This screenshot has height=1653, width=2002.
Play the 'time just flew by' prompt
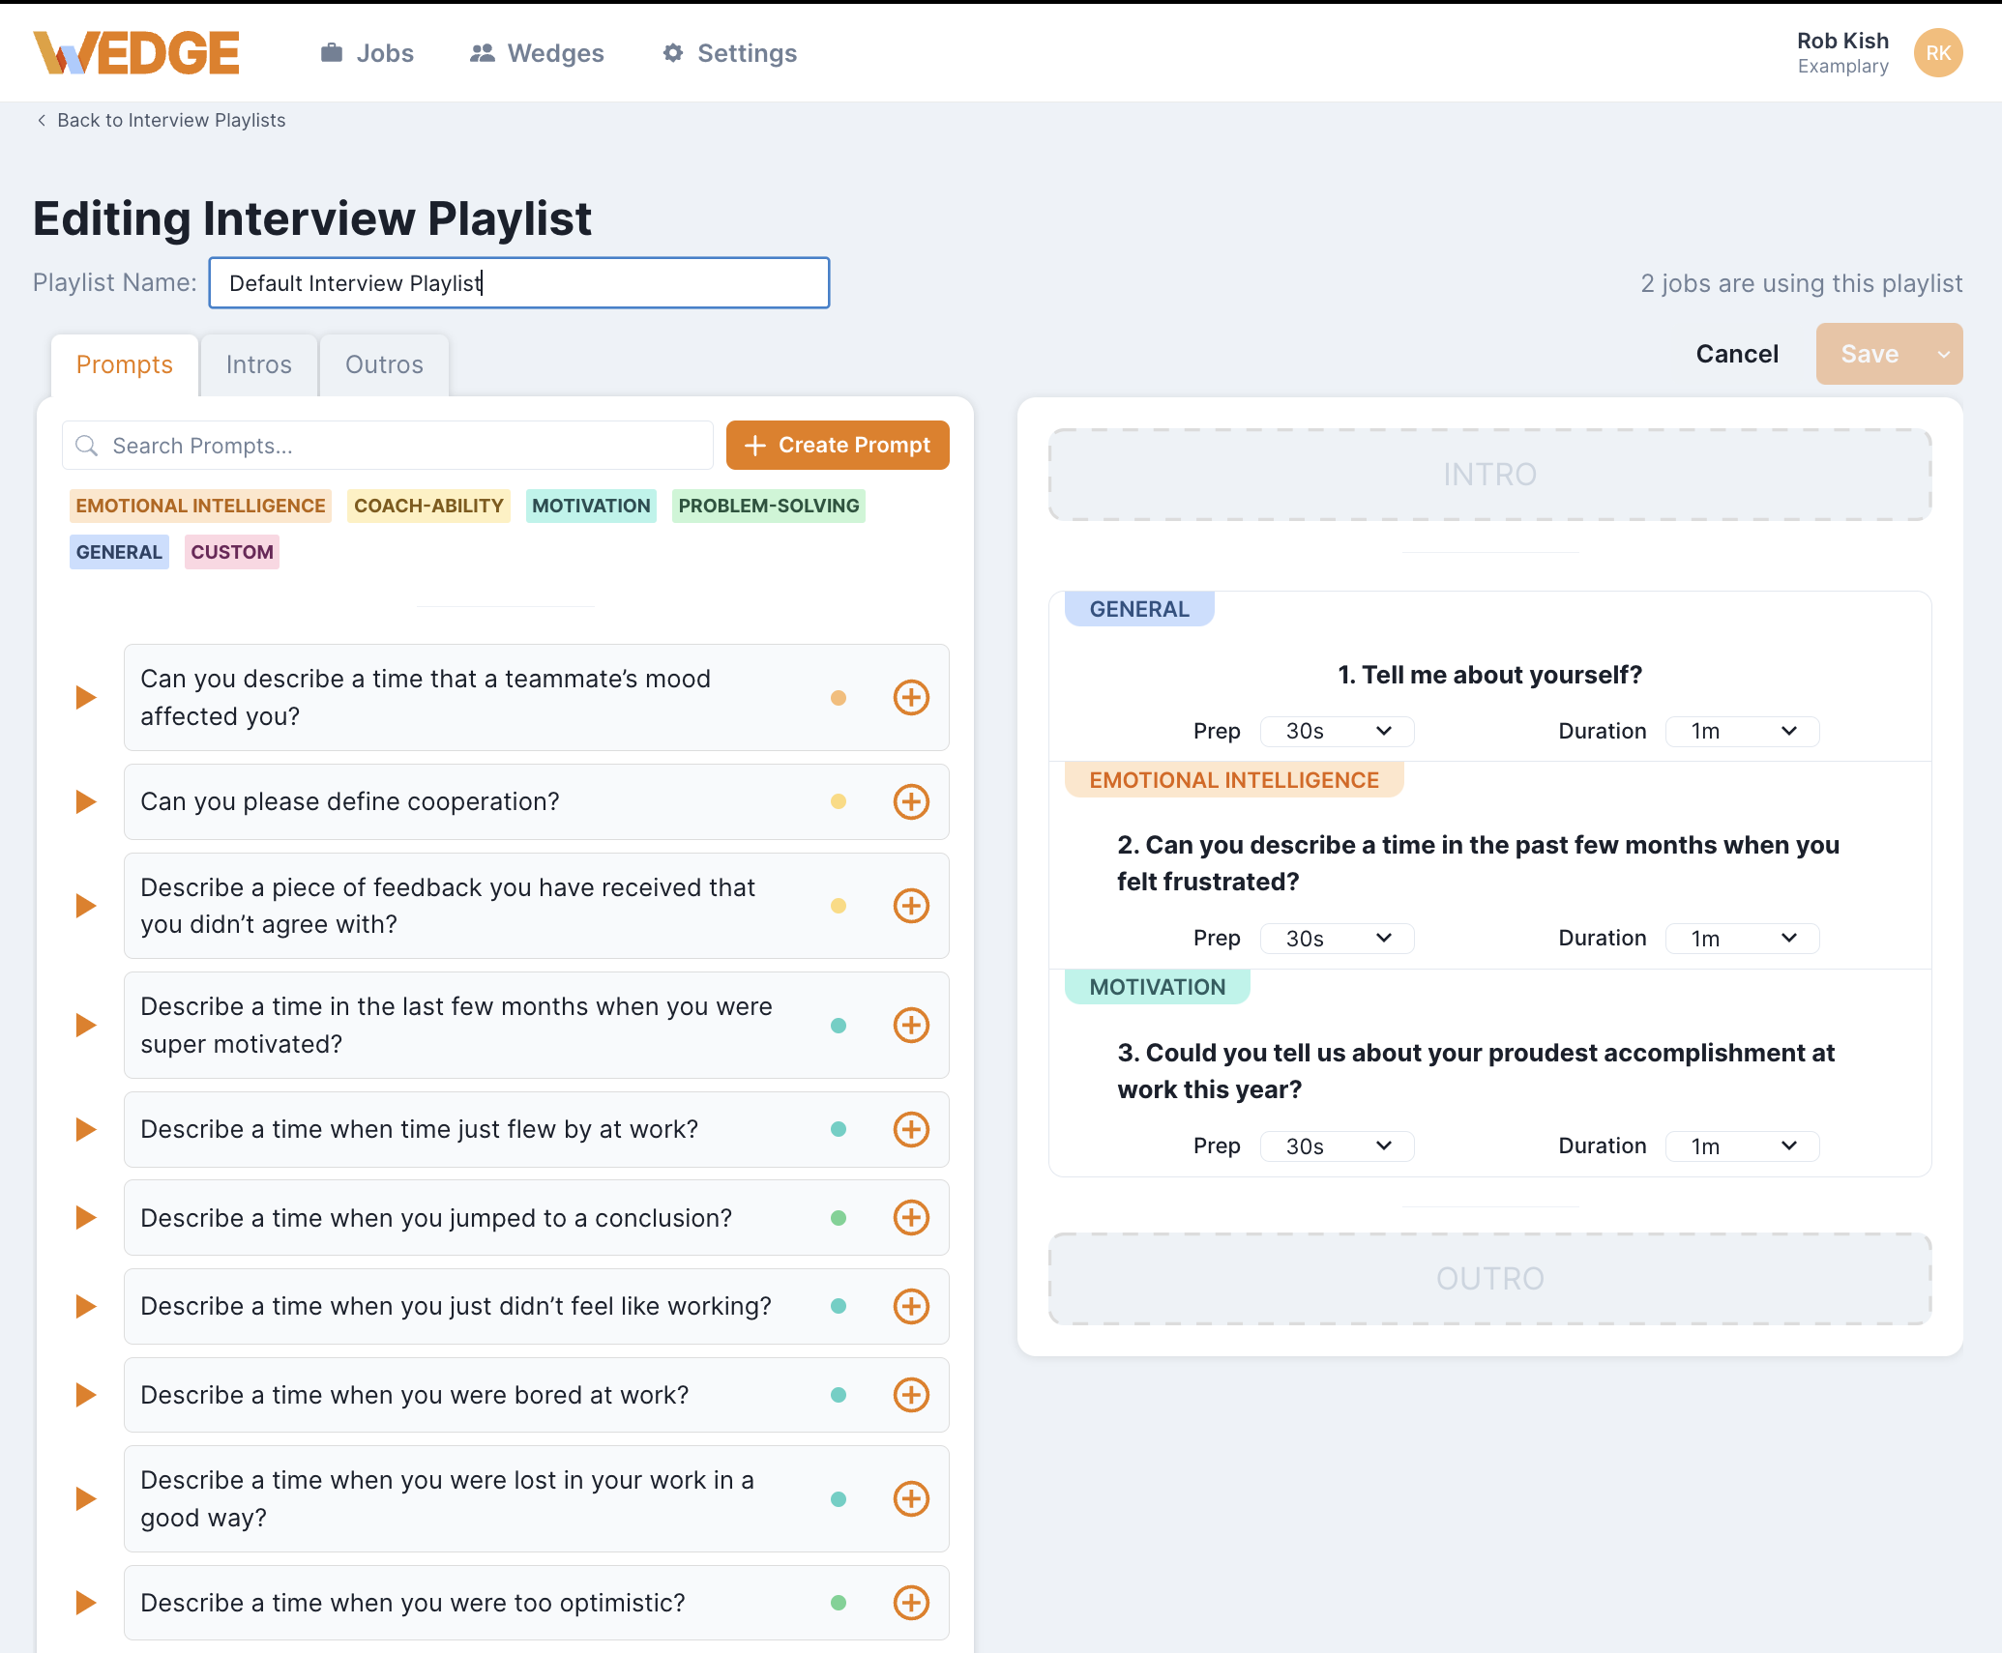[86, 1129]
